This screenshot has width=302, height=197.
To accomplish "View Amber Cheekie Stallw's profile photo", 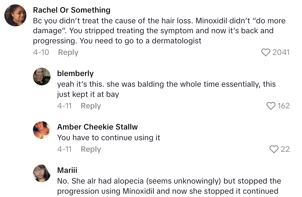I will click(42, 130).
